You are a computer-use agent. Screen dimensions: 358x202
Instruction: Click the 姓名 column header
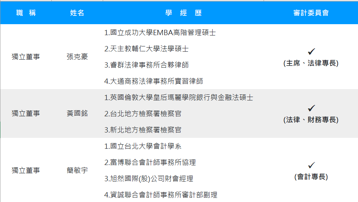tap(77, 13)
